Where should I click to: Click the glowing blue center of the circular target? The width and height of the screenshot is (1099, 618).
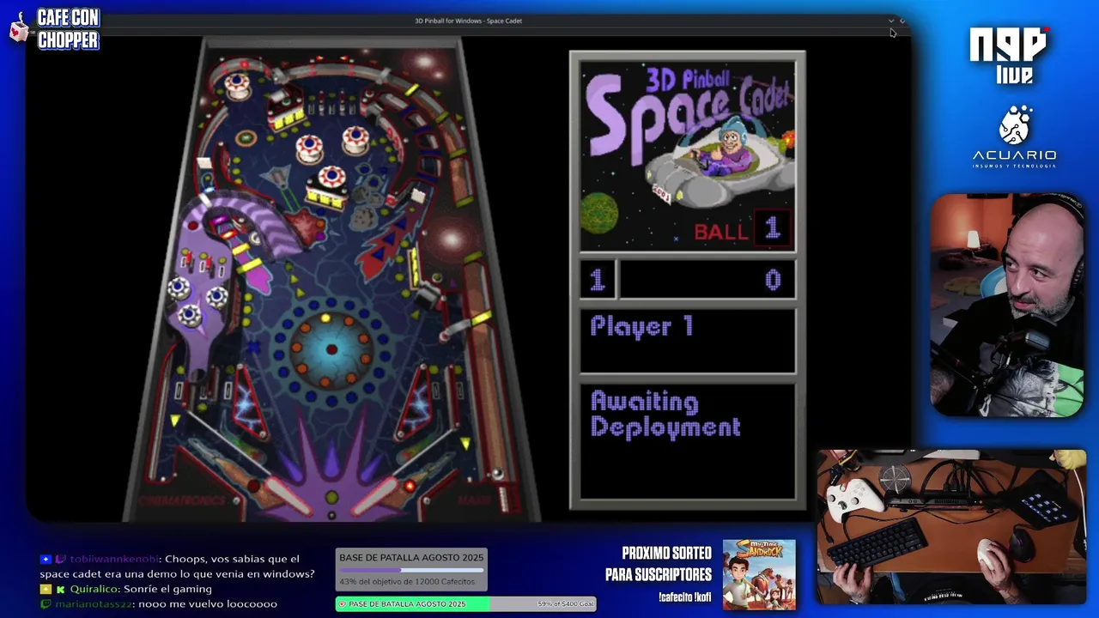point(331,349)
